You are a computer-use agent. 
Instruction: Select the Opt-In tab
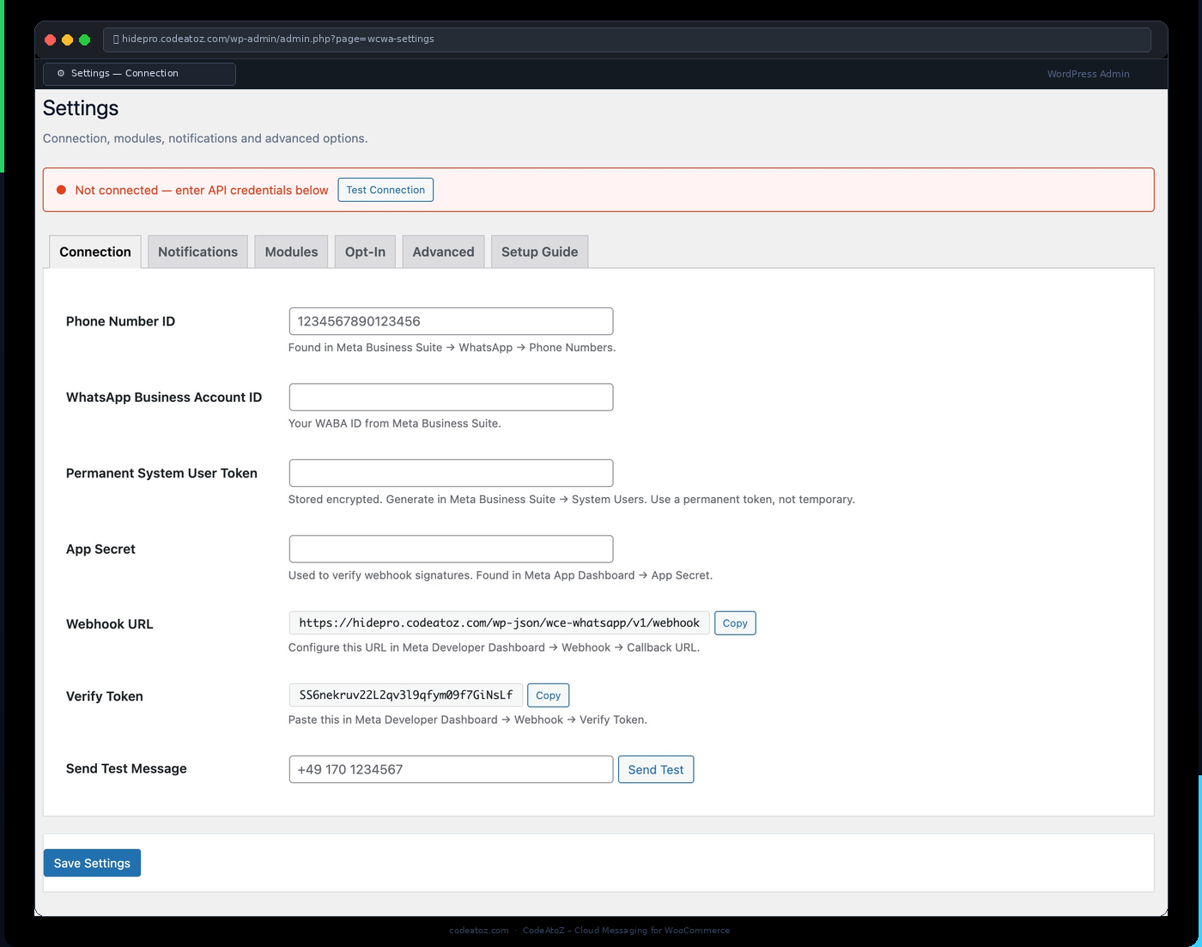tap(365, 252)
